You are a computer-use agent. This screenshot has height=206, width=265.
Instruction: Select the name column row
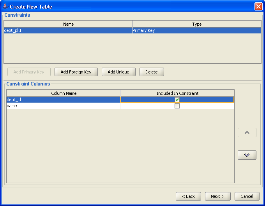click(x=63, y=106)
